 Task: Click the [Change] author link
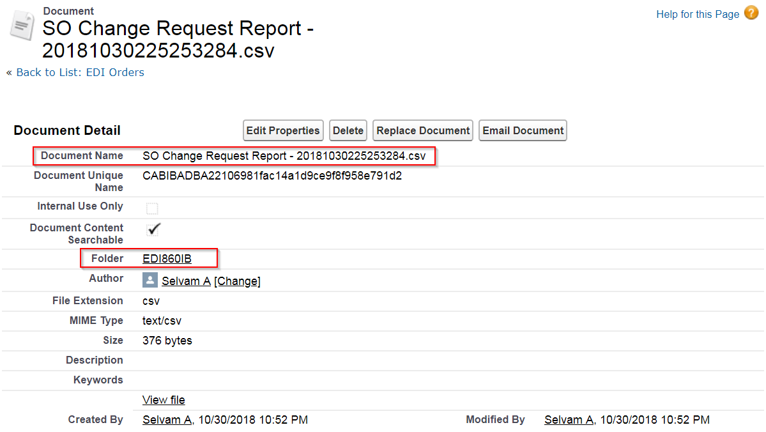point(238,281)
